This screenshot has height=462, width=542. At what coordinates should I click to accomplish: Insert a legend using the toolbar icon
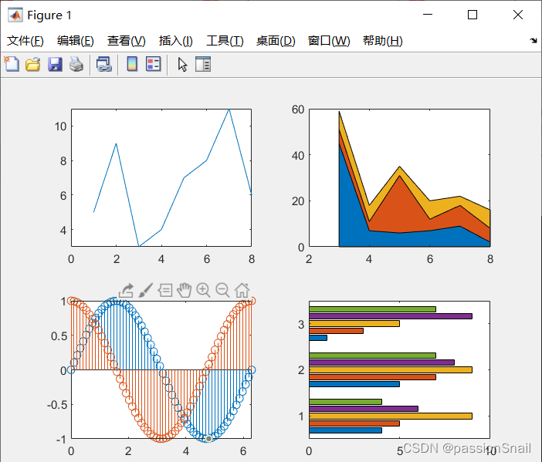pyautogui.click(x=153, y=64)
